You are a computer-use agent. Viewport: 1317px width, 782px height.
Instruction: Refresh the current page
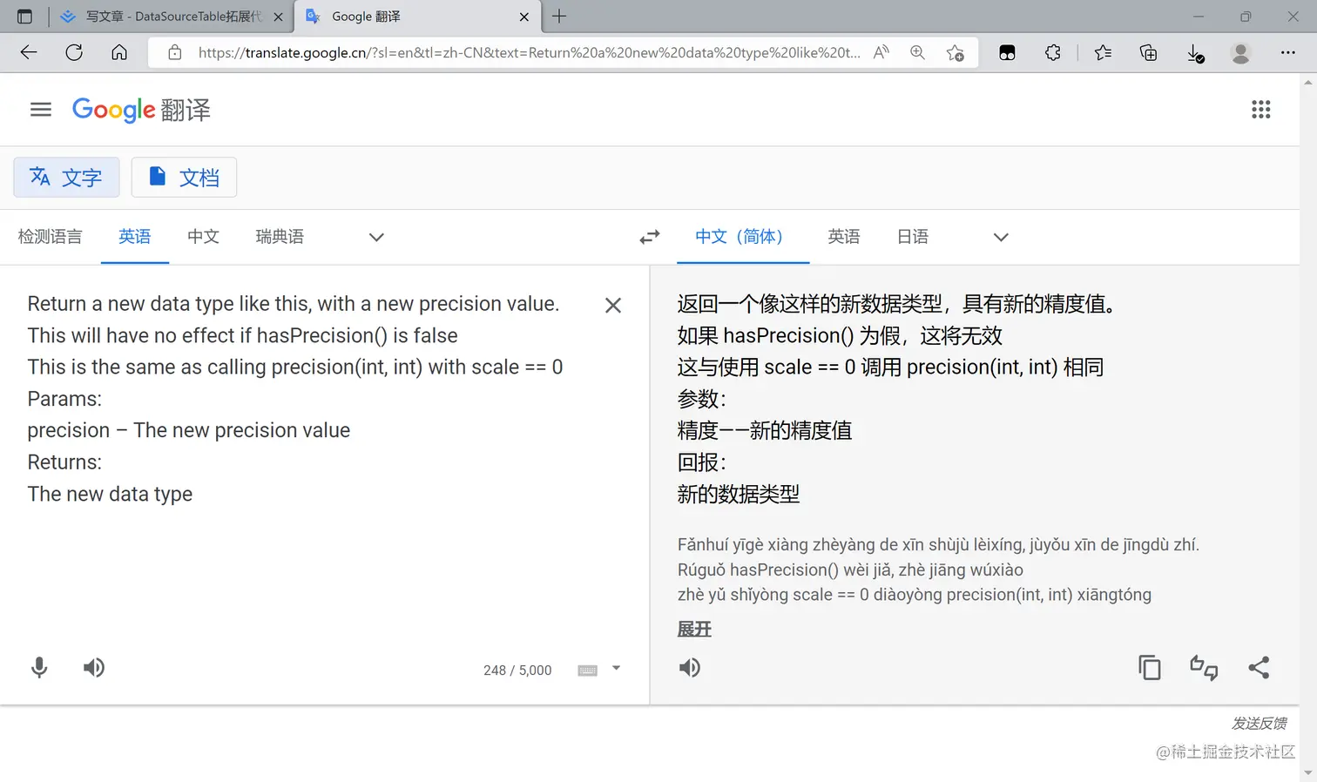tap(74, 52)
